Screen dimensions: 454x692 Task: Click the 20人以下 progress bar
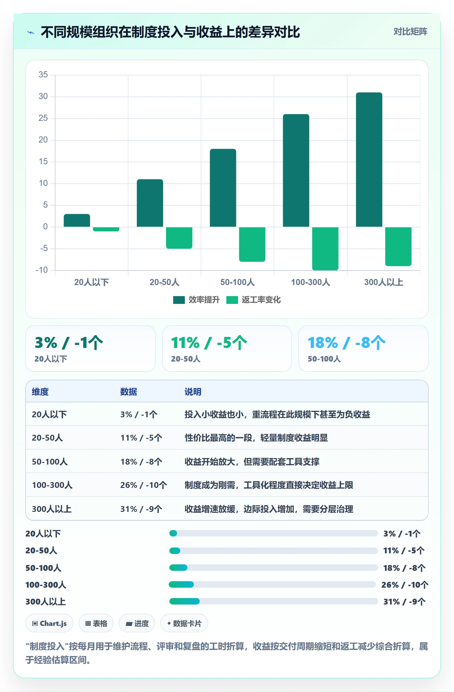[273, 533]
